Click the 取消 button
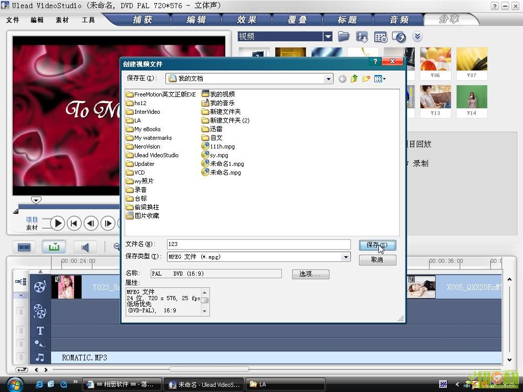523x392 pixels. (x=377, y=260)
